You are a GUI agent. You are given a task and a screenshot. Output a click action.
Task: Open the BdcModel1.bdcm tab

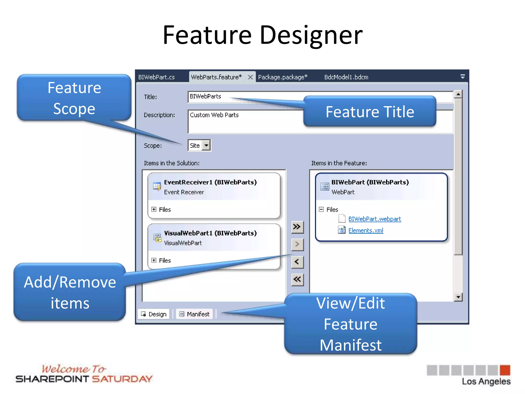click(x=346, y=77)
